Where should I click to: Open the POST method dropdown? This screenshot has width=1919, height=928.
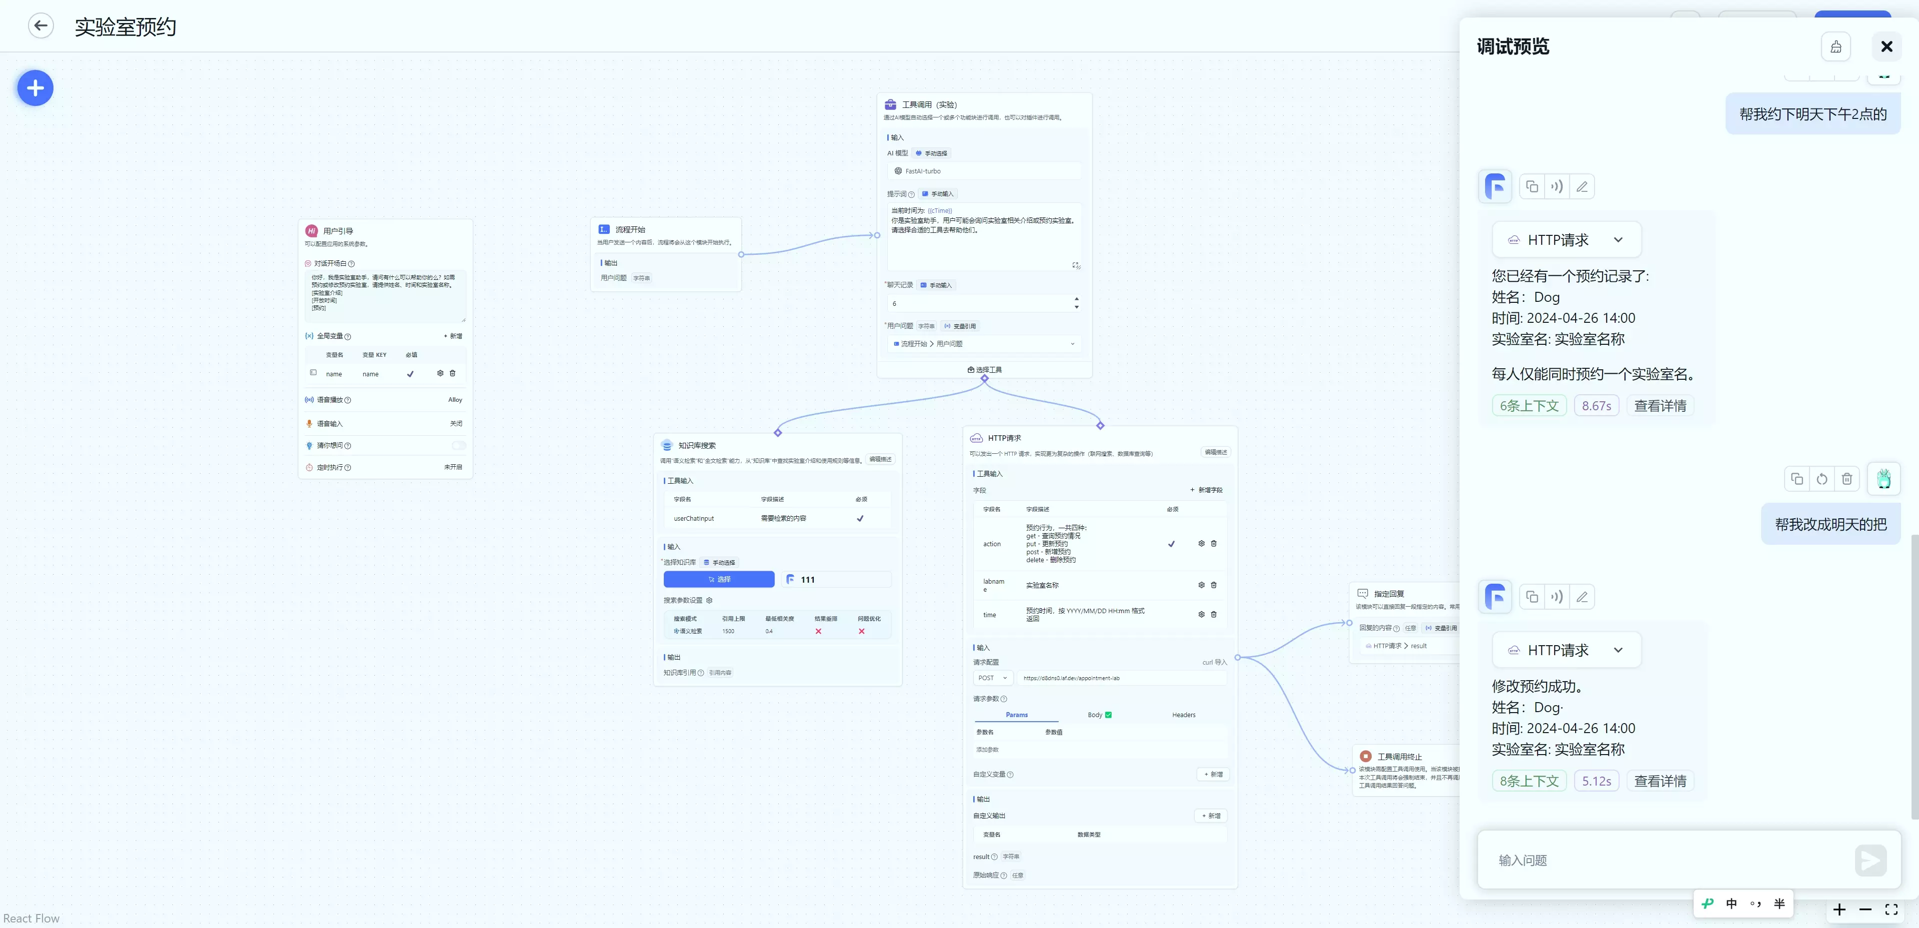[x=992, y=678]
